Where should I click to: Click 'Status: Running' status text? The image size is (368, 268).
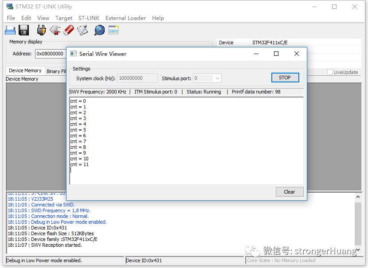[204, 92]
